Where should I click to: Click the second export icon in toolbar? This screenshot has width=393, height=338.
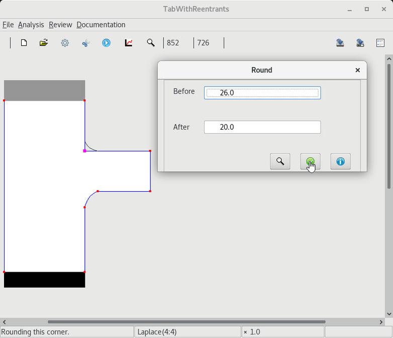(360, 43)
